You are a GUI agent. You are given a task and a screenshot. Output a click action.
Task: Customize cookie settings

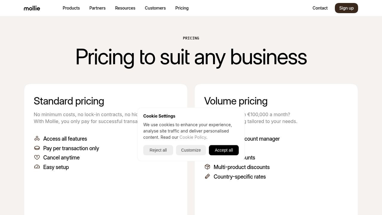point(191,150)
